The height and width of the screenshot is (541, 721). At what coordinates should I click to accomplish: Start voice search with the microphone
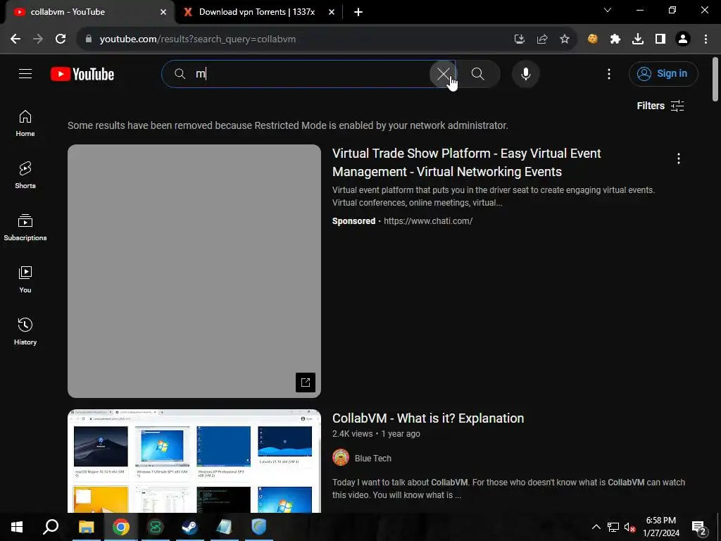(525, 73)
